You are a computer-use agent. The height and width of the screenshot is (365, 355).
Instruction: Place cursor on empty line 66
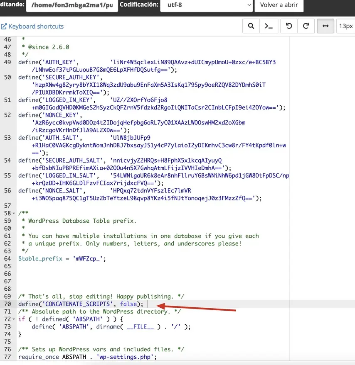click(x=153, y=274)
